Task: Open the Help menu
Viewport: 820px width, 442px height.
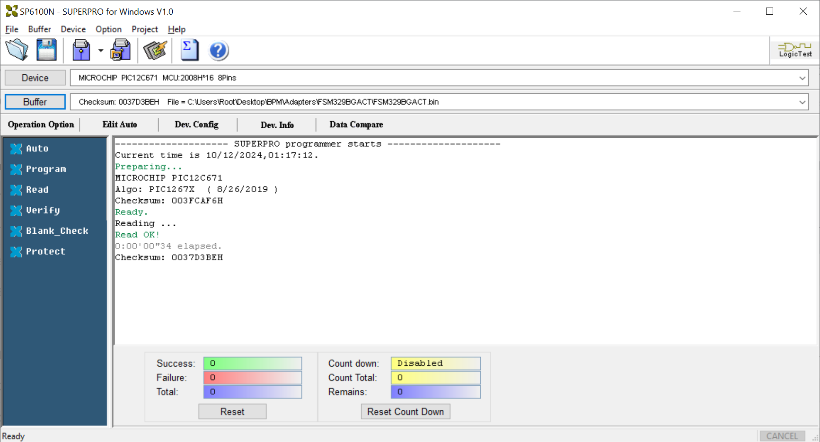Action: 176,29
